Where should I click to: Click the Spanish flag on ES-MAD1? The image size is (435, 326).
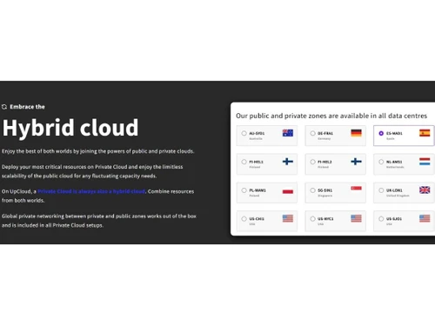point(425,133)
